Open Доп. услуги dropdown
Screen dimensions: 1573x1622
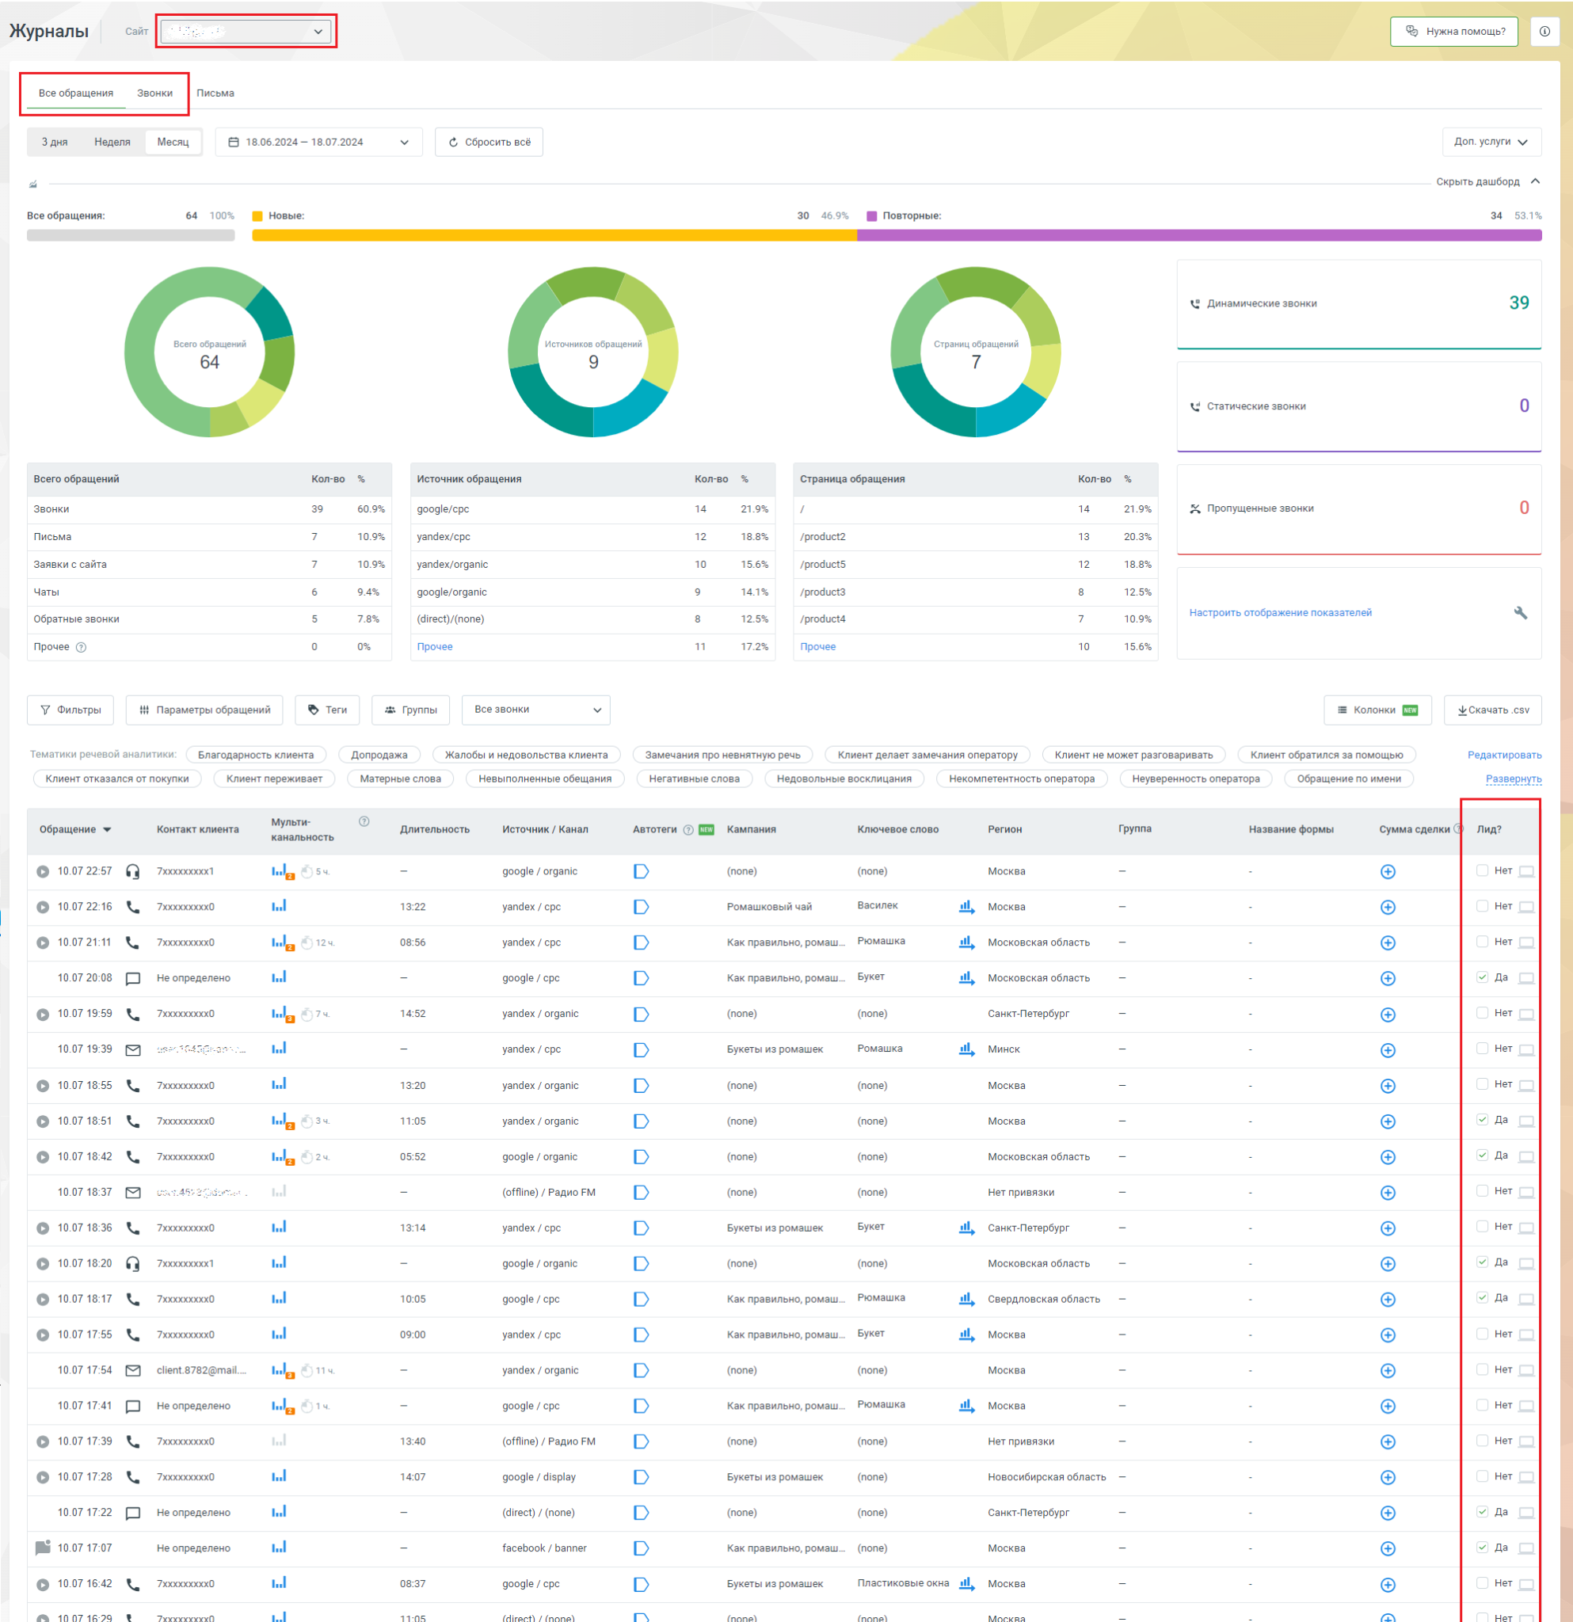1491,143
